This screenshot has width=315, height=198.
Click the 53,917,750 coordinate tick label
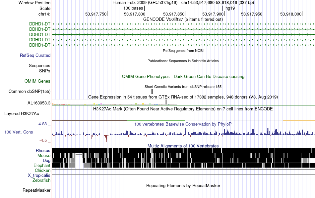tap(96, 14)
